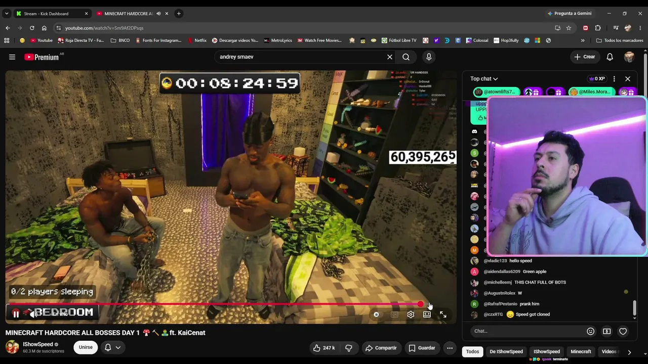The height and width of the screenshot is (364, 648).
Task: Go back to the previous page
Action: click(8, 28)
